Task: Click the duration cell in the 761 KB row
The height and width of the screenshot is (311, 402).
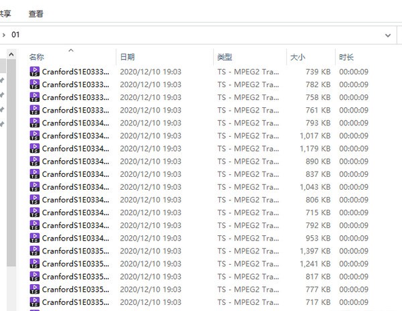Action: [354, 110]
